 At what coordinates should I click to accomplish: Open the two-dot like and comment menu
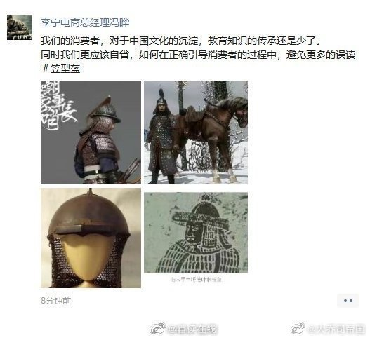[x=348, y=301]
